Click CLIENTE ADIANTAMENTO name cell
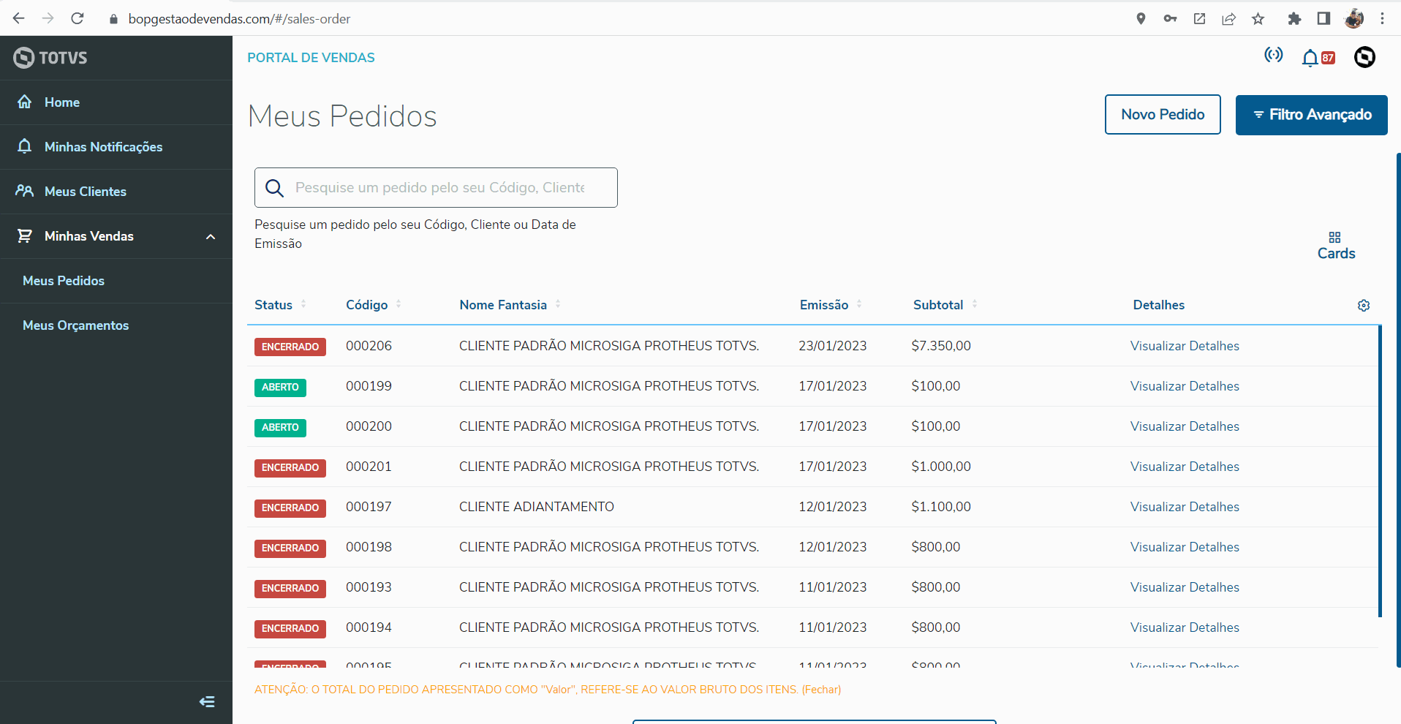This screenshot has width=1401, height=724. pyautogui.click(x=537, y=507)
